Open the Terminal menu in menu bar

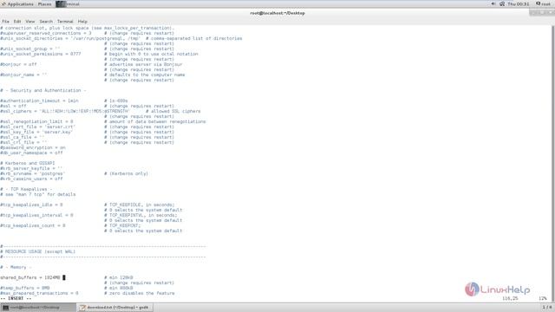(65, 22)
